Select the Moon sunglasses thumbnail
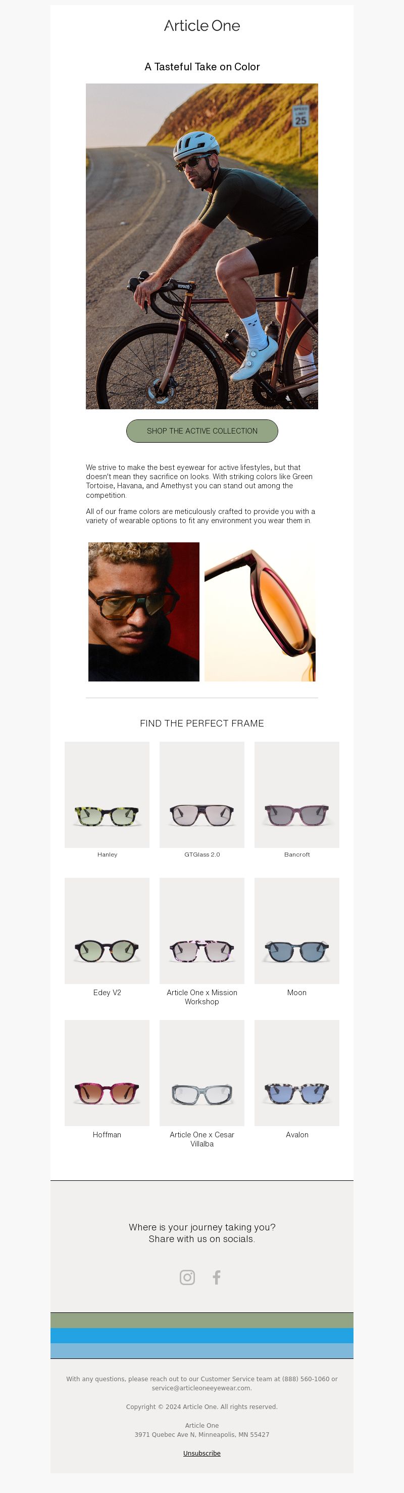Image resolution: width=404 pixels, height=1493 pixels. (297, 931)
